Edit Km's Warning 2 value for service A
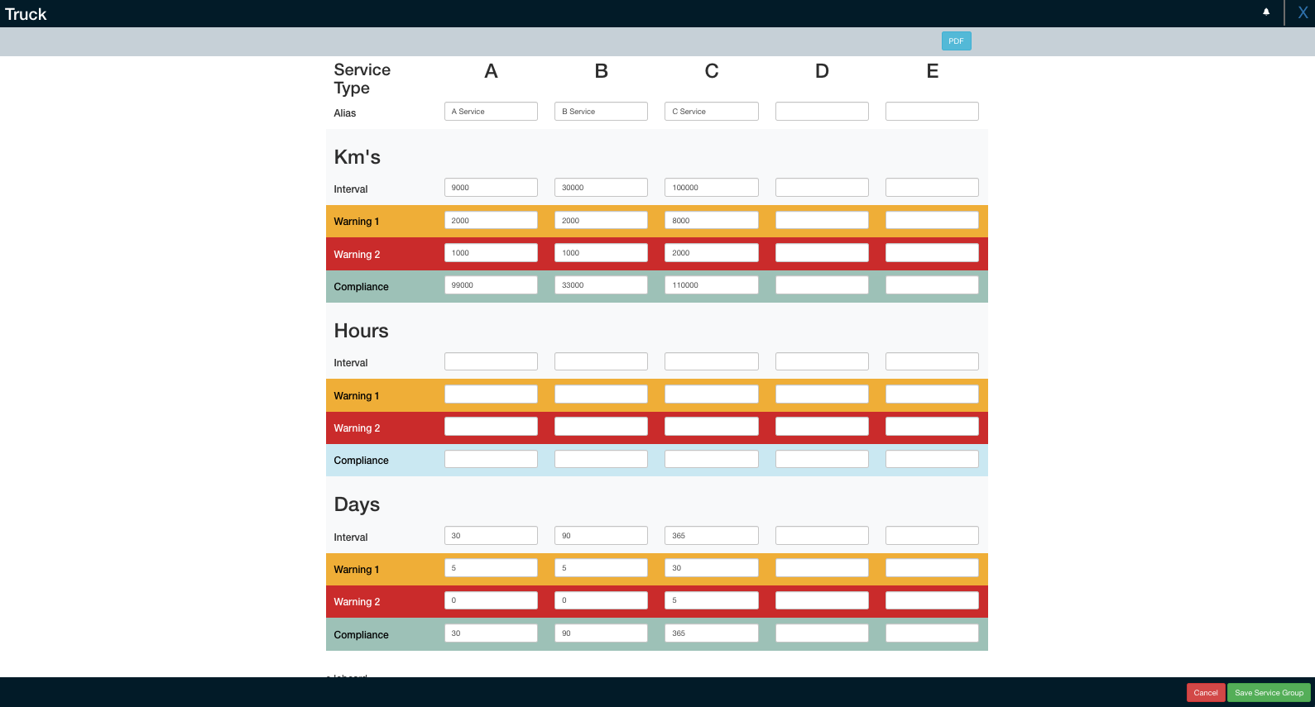This screenshot has width=1315, height=707. [491, 253]
